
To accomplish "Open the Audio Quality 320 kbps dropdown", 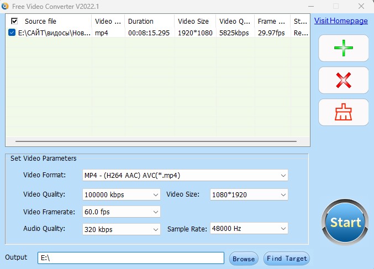I will tap(121, 229).
